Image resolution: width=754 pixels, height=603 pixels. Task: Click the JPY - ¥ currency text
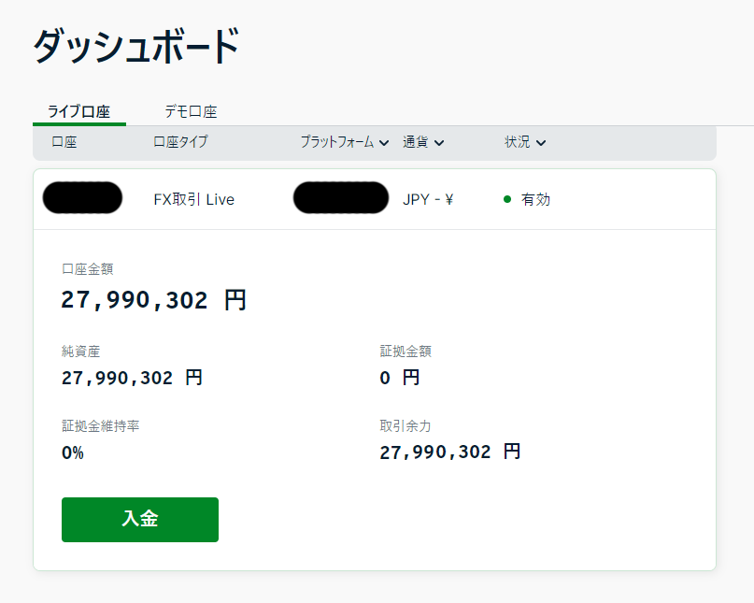point(428,199)
